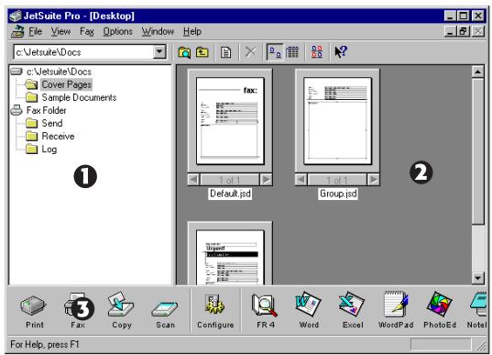Restore the inner Desktop window
The height and width of the screenshot is (355, 492).
pyautogui.click(x=464, y=31)
